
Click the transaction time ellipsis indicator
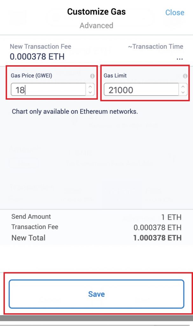(x=180, y=59)
